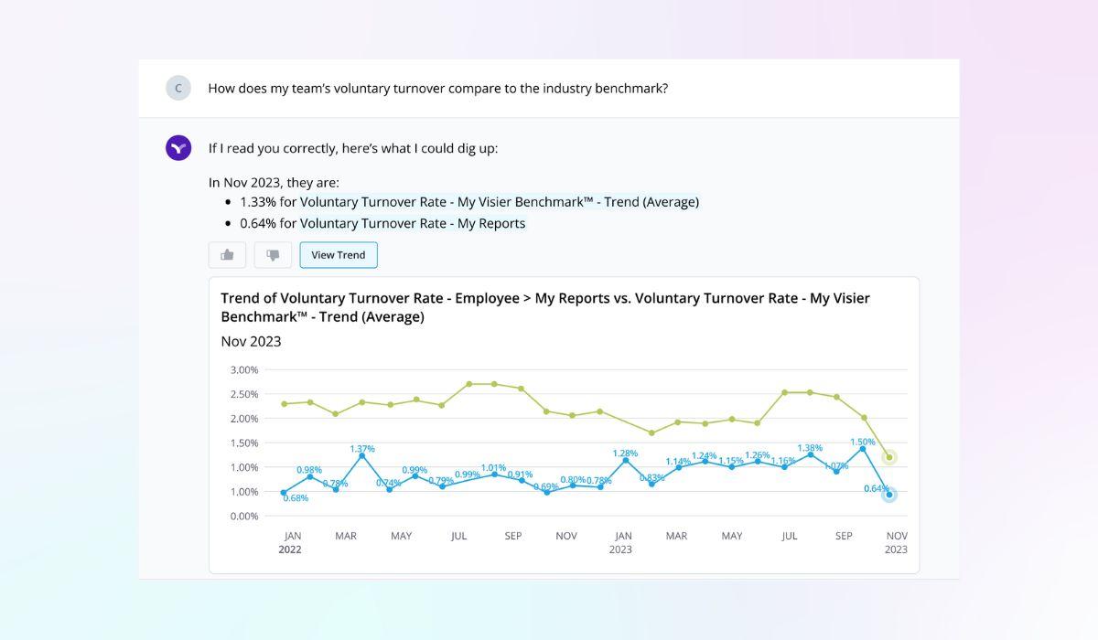1098x640 pixels.
Task: Click the chart title text
Action: click(x=545, y=307)
